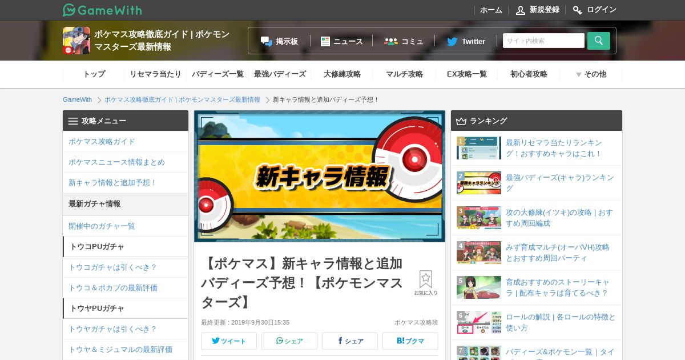Open the Twitter bird icon in the header

[x=452, y=41]
